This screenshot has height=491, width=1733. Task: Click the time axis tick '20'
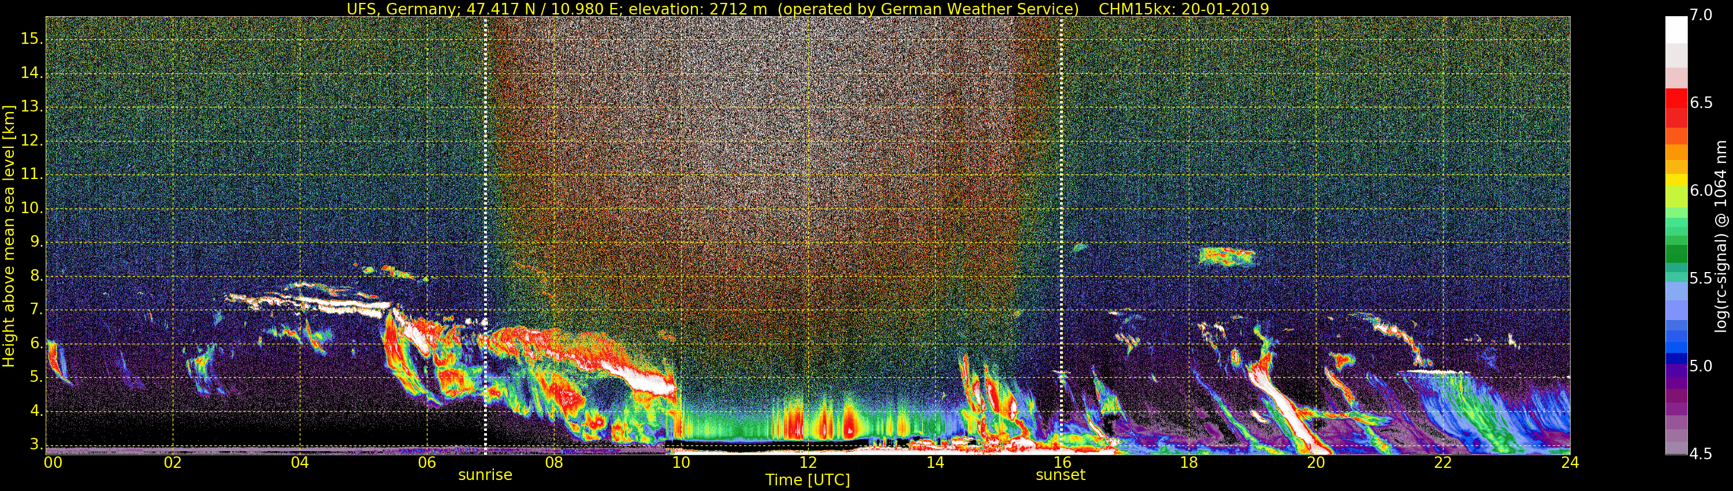[x=1316, y=463]
